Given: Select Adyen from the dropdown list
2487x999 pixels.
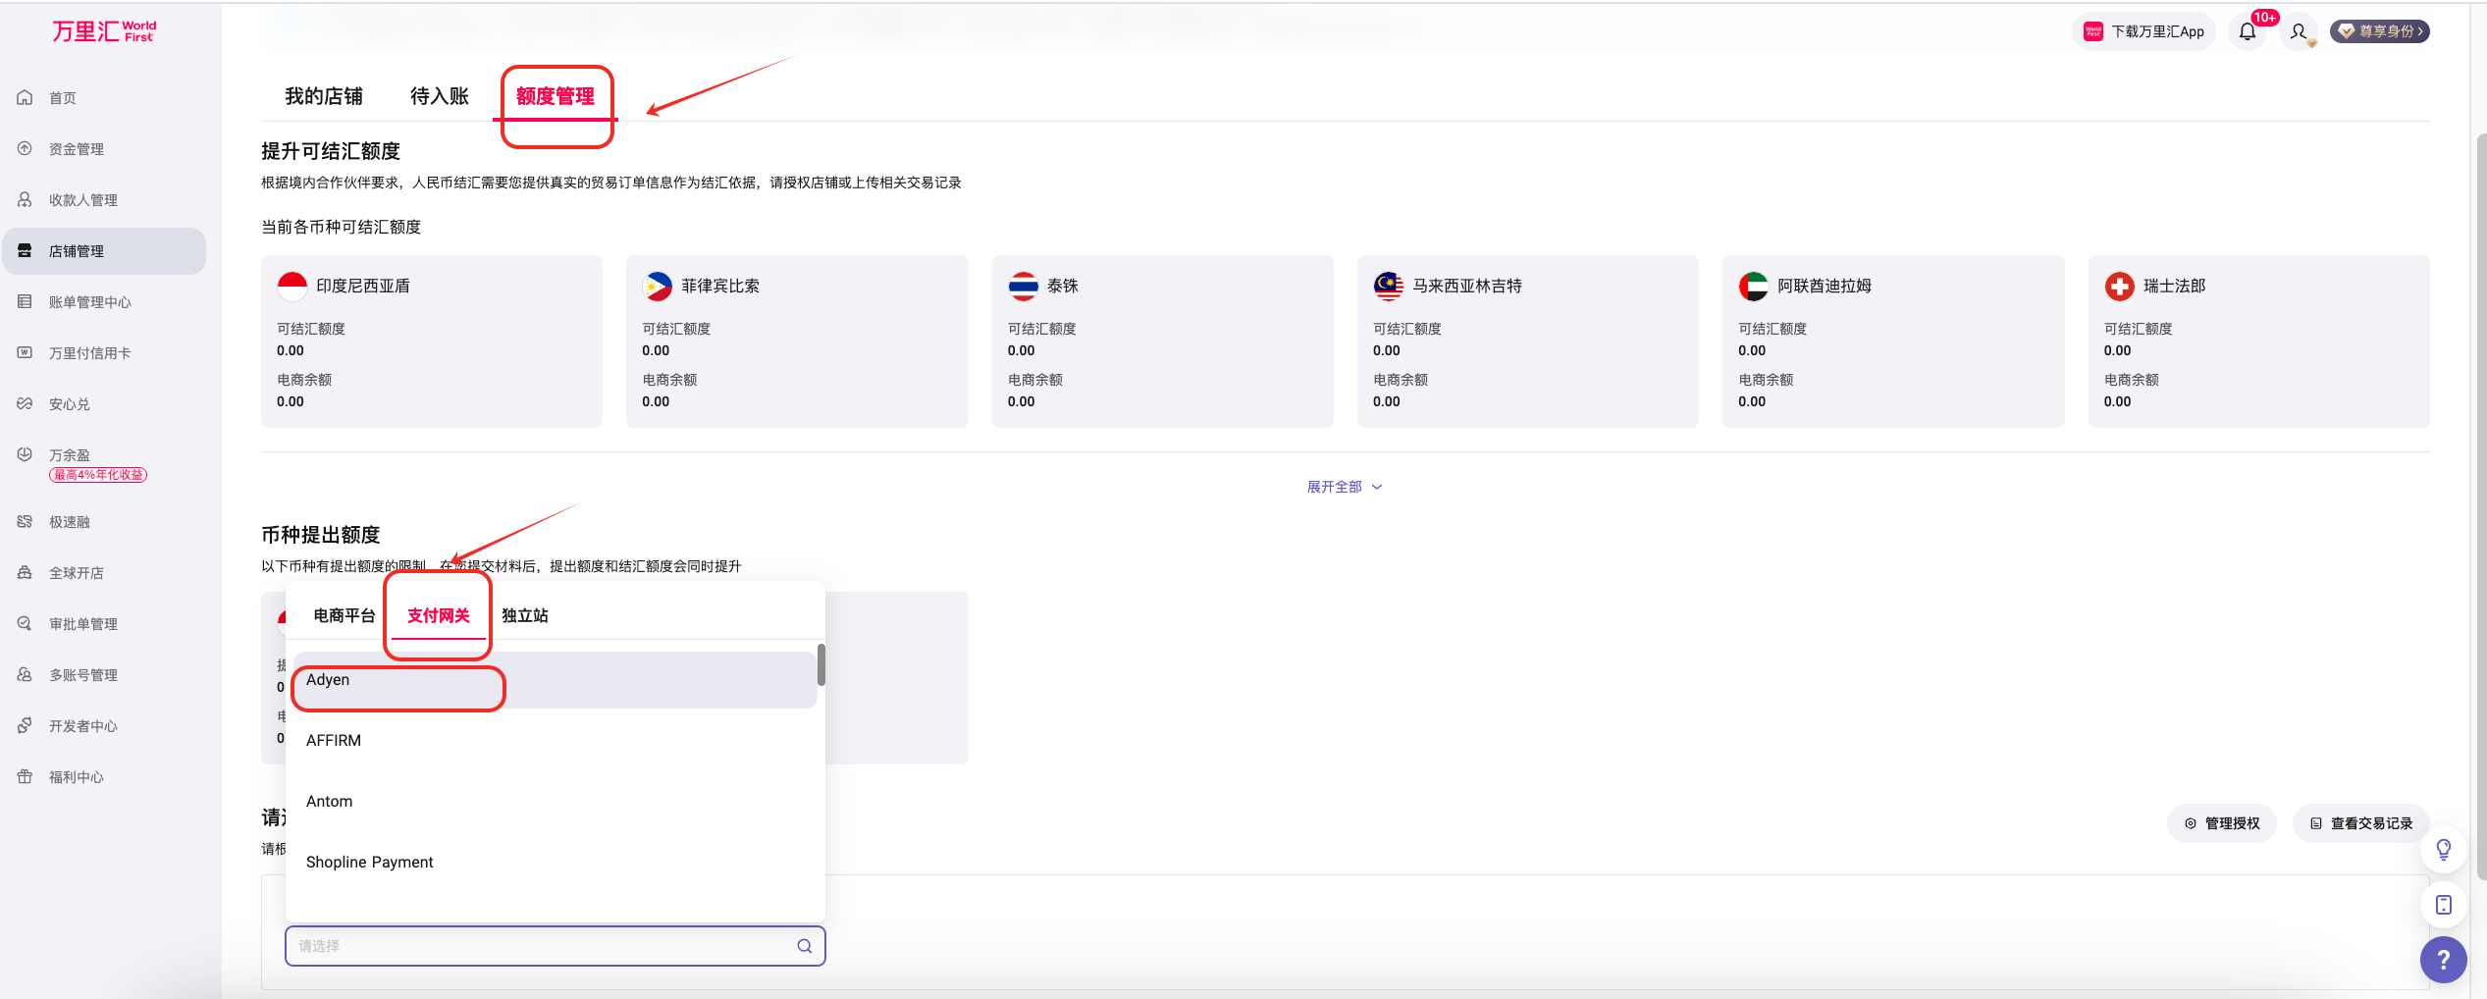Looking at the screenshot, I should tap(328, 680).
